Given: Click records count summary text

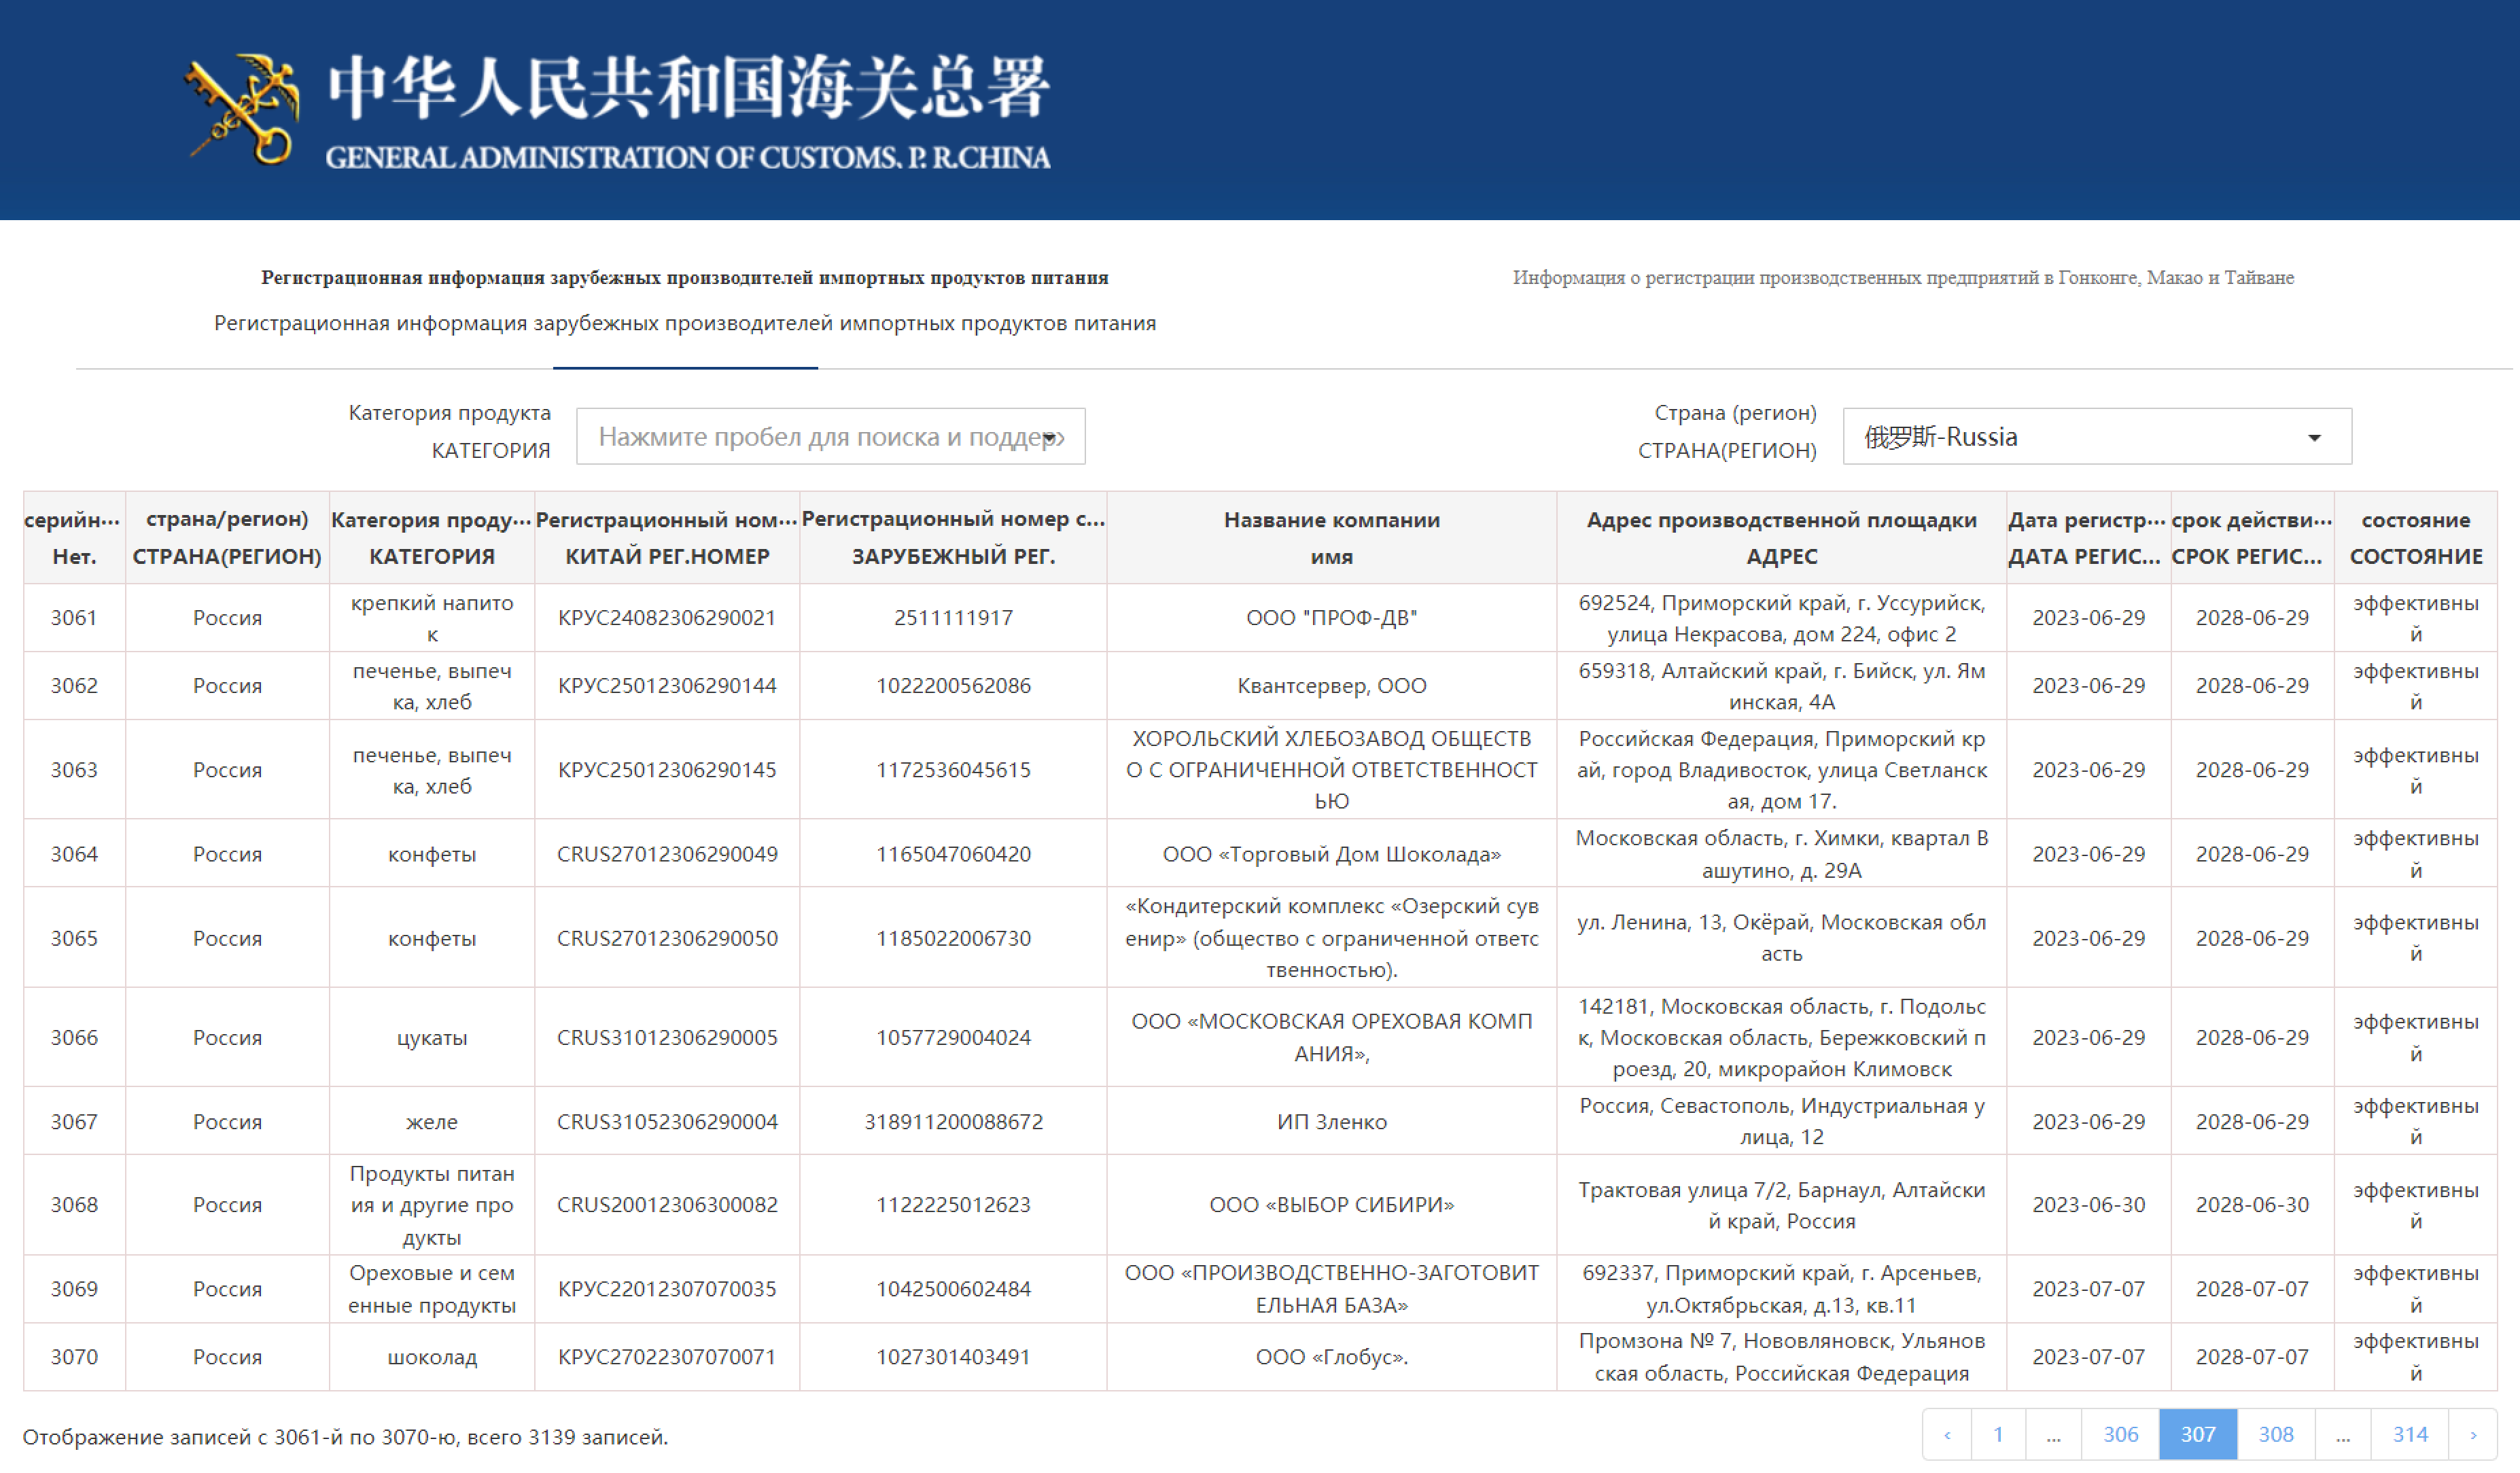Looking at the screenshot, I should coord(345,1437).
